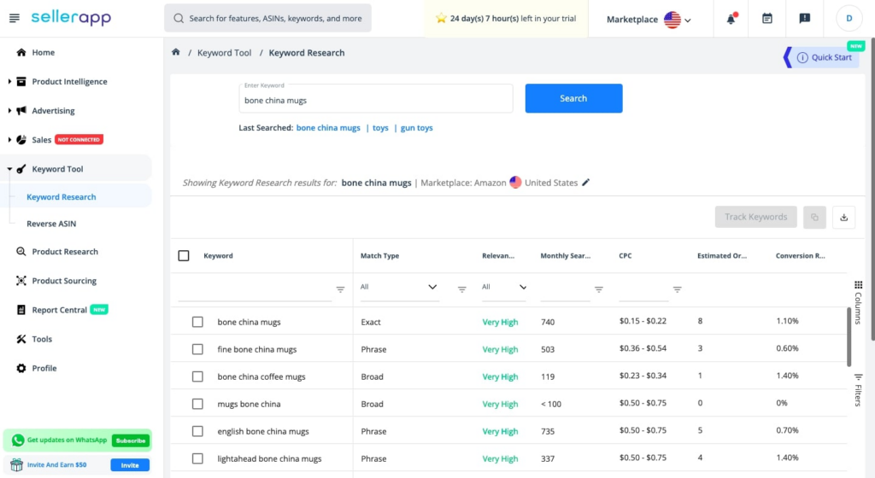The height and width of the screenshot is (478, 875).
Task: Toggle the select-all keywords header checkbox
Action: 184,256
